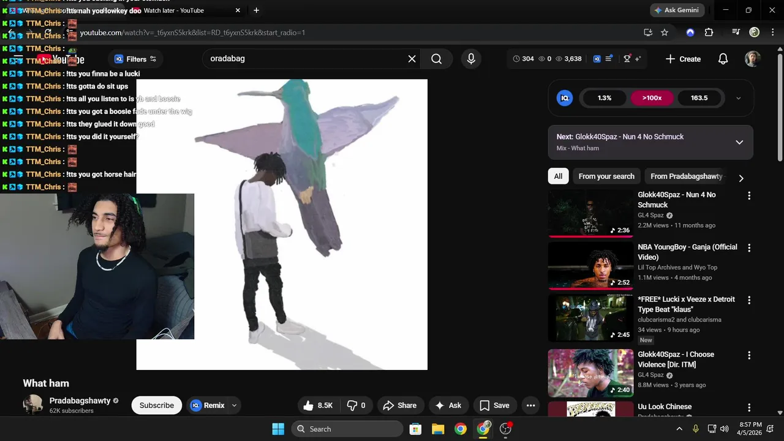This screenshot has height=441, width=784.
Task: Open the Chrome extensions puzzle icon
Action: tap(709, 32)
